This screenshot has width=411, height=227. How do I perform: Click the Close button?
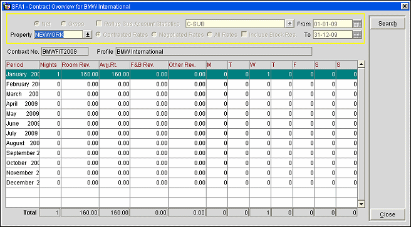[387, 214]
